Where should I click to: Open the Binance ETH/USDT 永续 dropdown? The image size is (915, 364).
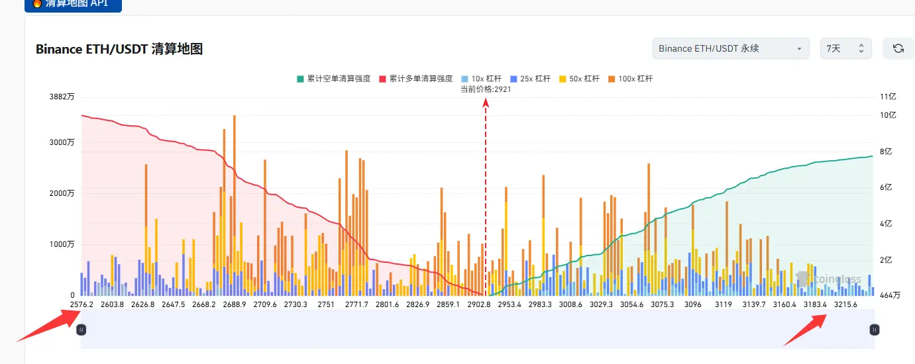point(731,48)
